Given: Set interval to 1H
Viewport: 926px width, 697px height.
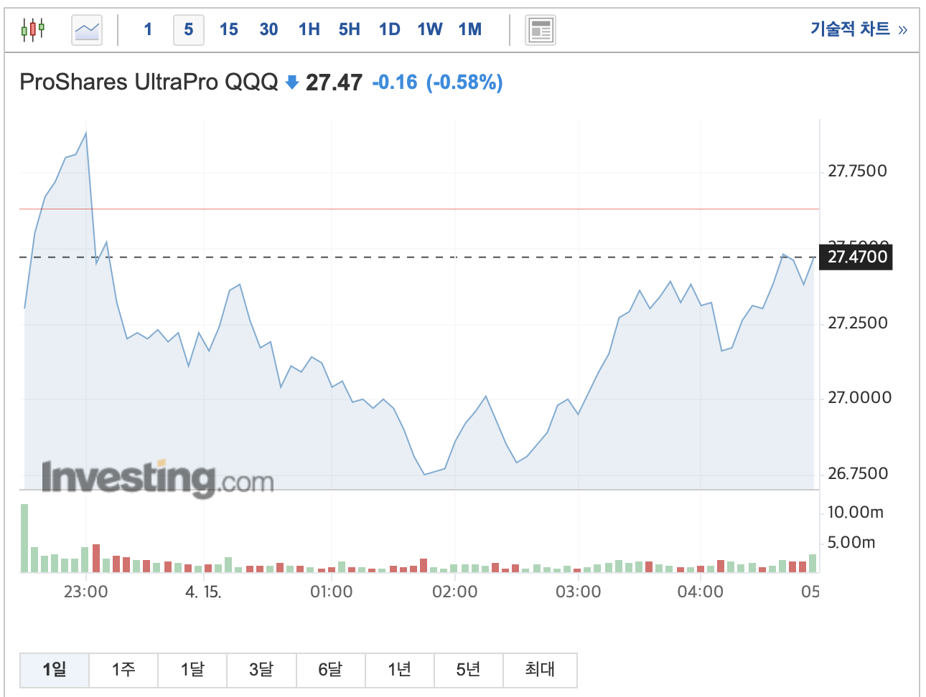Looking at the screenshot, I should tap(309, 29).
